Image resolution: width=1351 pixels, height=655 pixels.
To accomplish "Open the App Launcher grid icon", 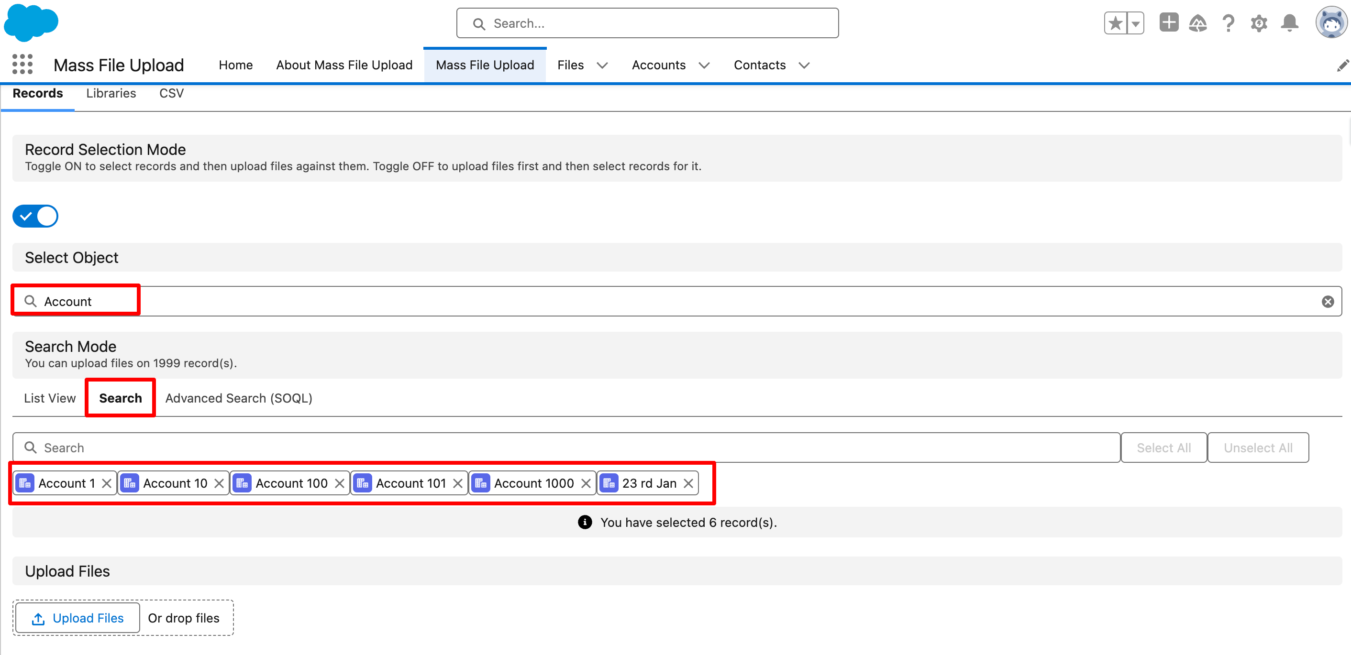I will pos(22,64).
